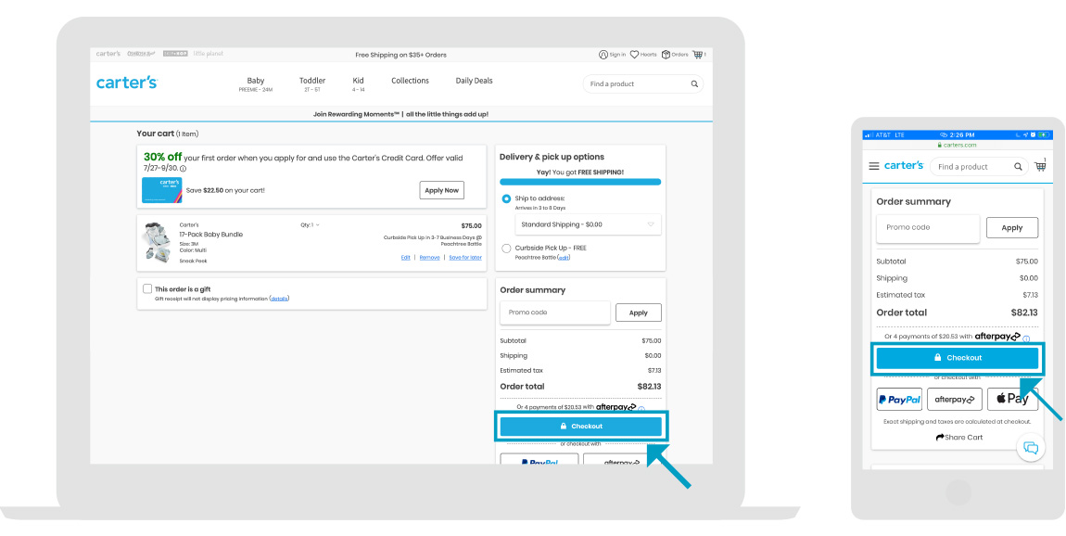Choose afterpay button on mobile
This screenshot has height=536, width=1066.
point(955,400)
